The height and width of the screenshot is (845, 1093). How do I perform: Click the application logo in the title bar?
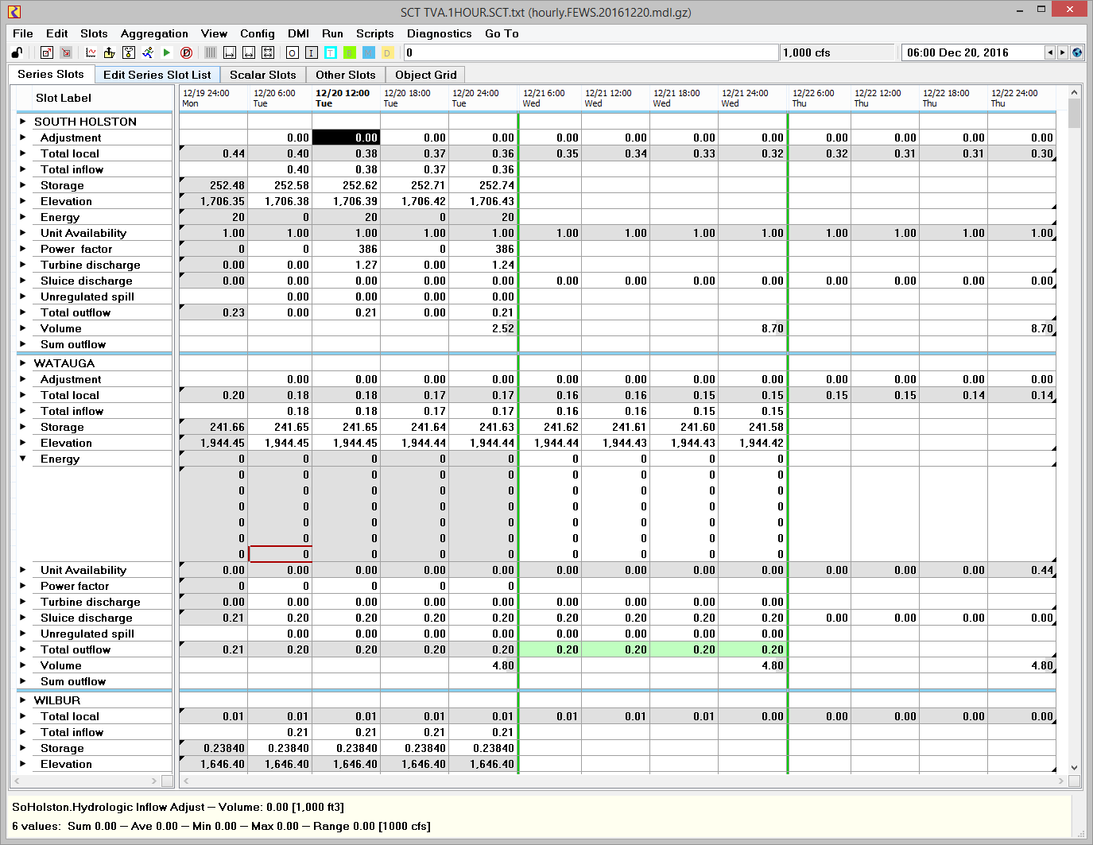point(14,11)
